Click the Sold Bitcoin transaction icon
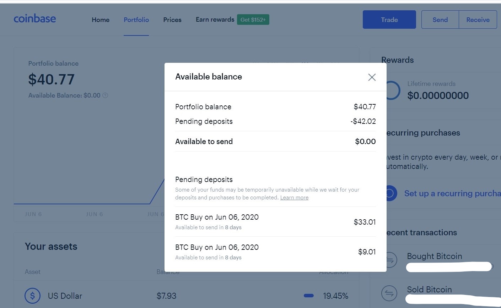Viewport: 501px width, 308px height. pos(389,293)
